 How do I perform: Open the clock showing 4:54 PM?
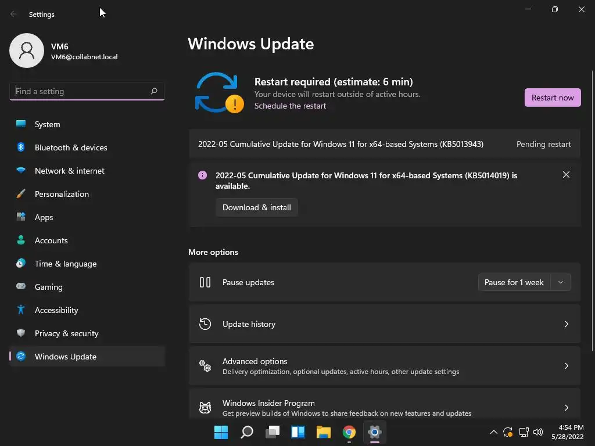(567, 432)
